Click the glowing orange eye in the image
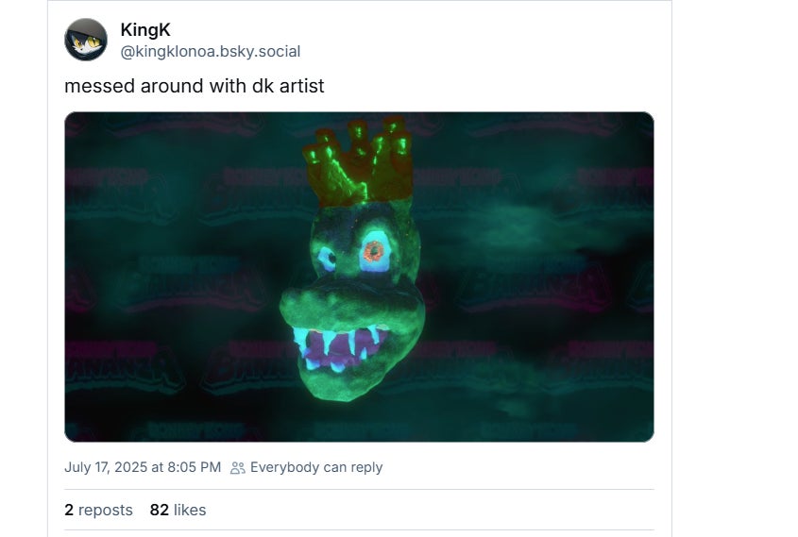 click(x=374, y=251)
